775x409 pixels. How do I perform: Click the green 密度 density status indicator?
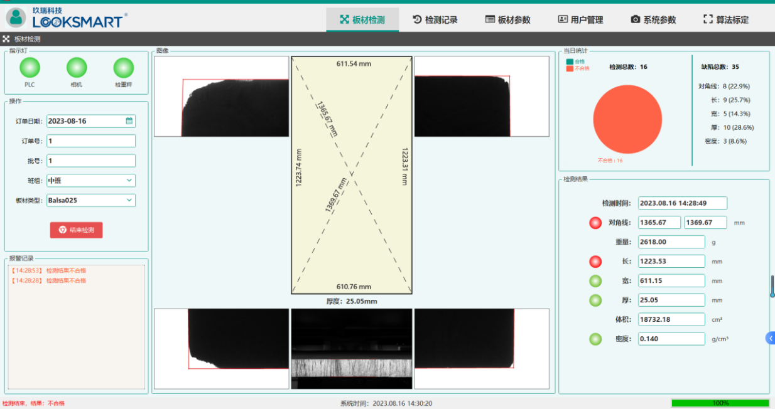click(x=595, y=339)
